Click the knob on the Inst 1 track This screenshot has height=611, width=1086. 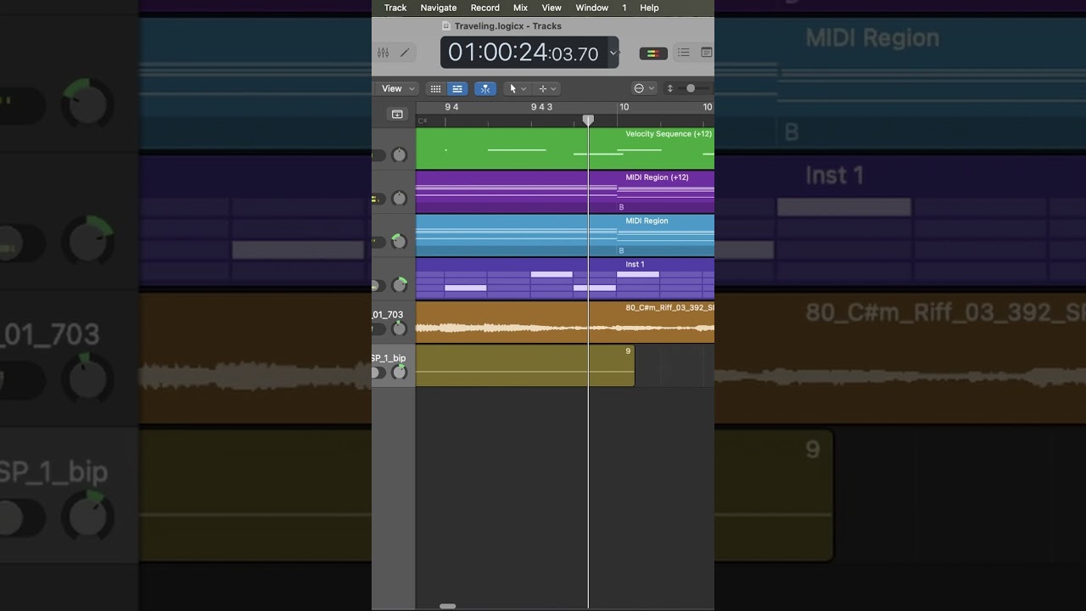point(400,285)
